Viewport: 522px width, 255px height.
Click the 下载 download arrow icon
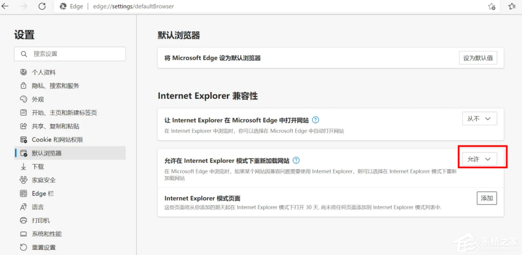pos(24,167)
